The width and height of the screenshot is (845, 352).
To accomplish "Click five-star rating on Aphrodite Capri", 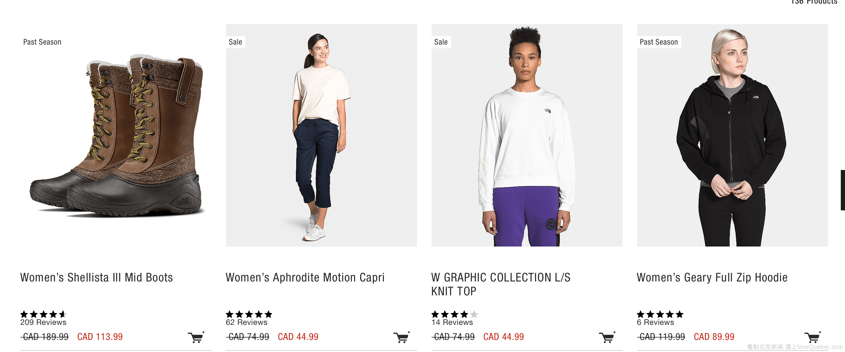I will pos(249,314).
